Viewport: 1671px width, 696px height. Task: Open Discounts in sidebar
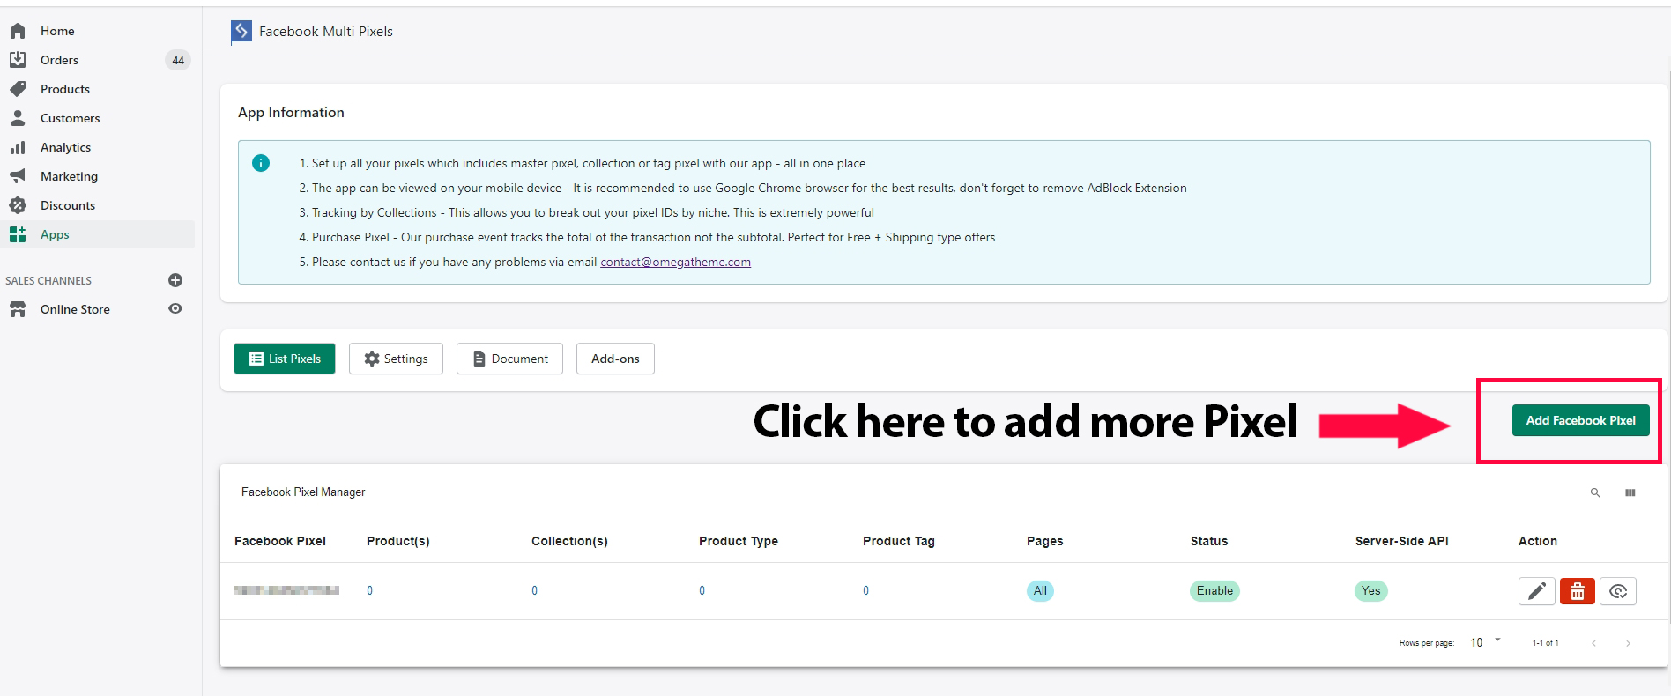(x=68, y=205)
